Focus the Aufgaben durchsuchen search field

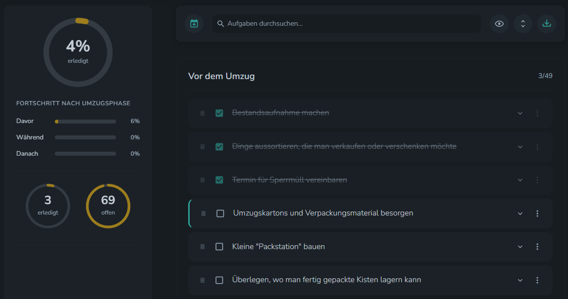pos(347,24)
